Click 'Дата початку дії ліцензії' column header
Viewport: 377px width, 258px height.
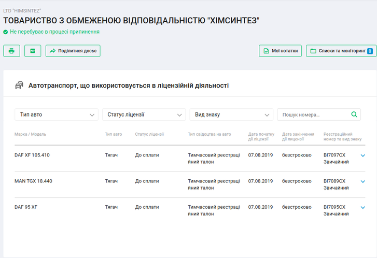(261, 137)
